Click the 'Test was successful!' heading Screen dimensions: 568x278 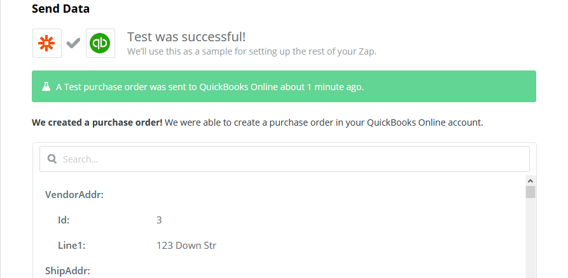186,37
